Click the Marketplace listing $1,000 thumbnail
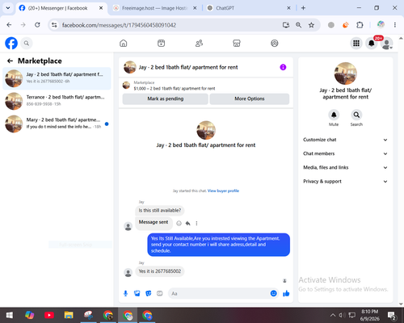This screenshot has width=404, height=323. coord(126,86)
